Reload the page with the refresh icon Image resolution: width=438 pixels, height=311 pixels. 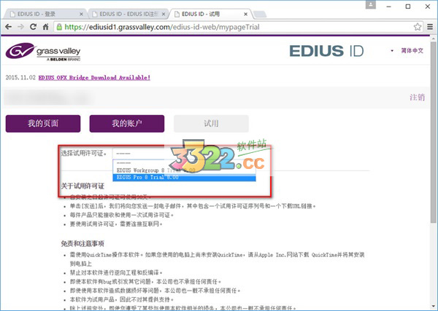34,27
